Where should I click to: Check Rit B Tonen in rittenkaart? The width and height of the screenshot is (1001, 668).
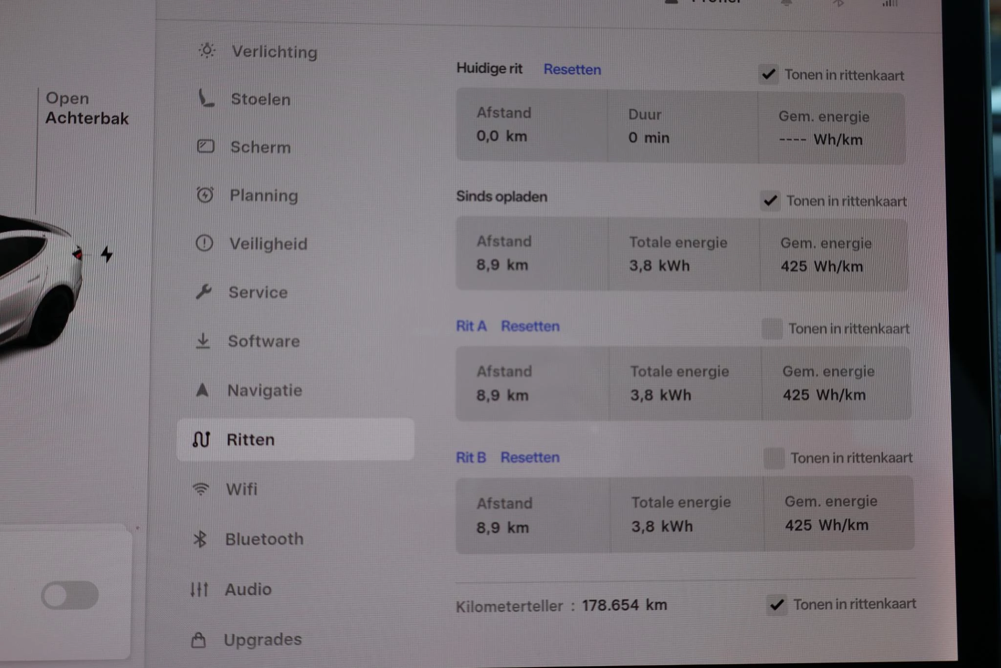pos(774,458)
